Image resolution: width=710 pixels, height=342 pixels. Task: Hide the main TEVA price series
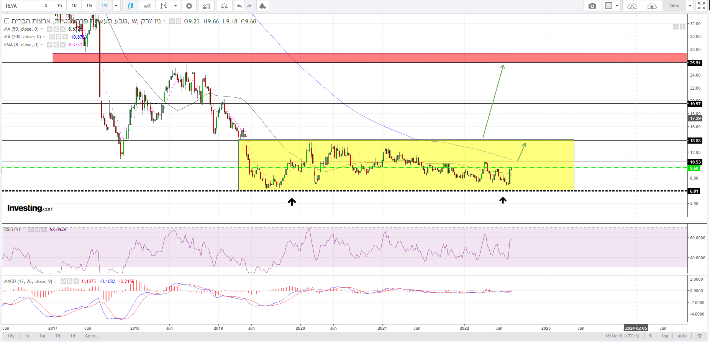172,21
